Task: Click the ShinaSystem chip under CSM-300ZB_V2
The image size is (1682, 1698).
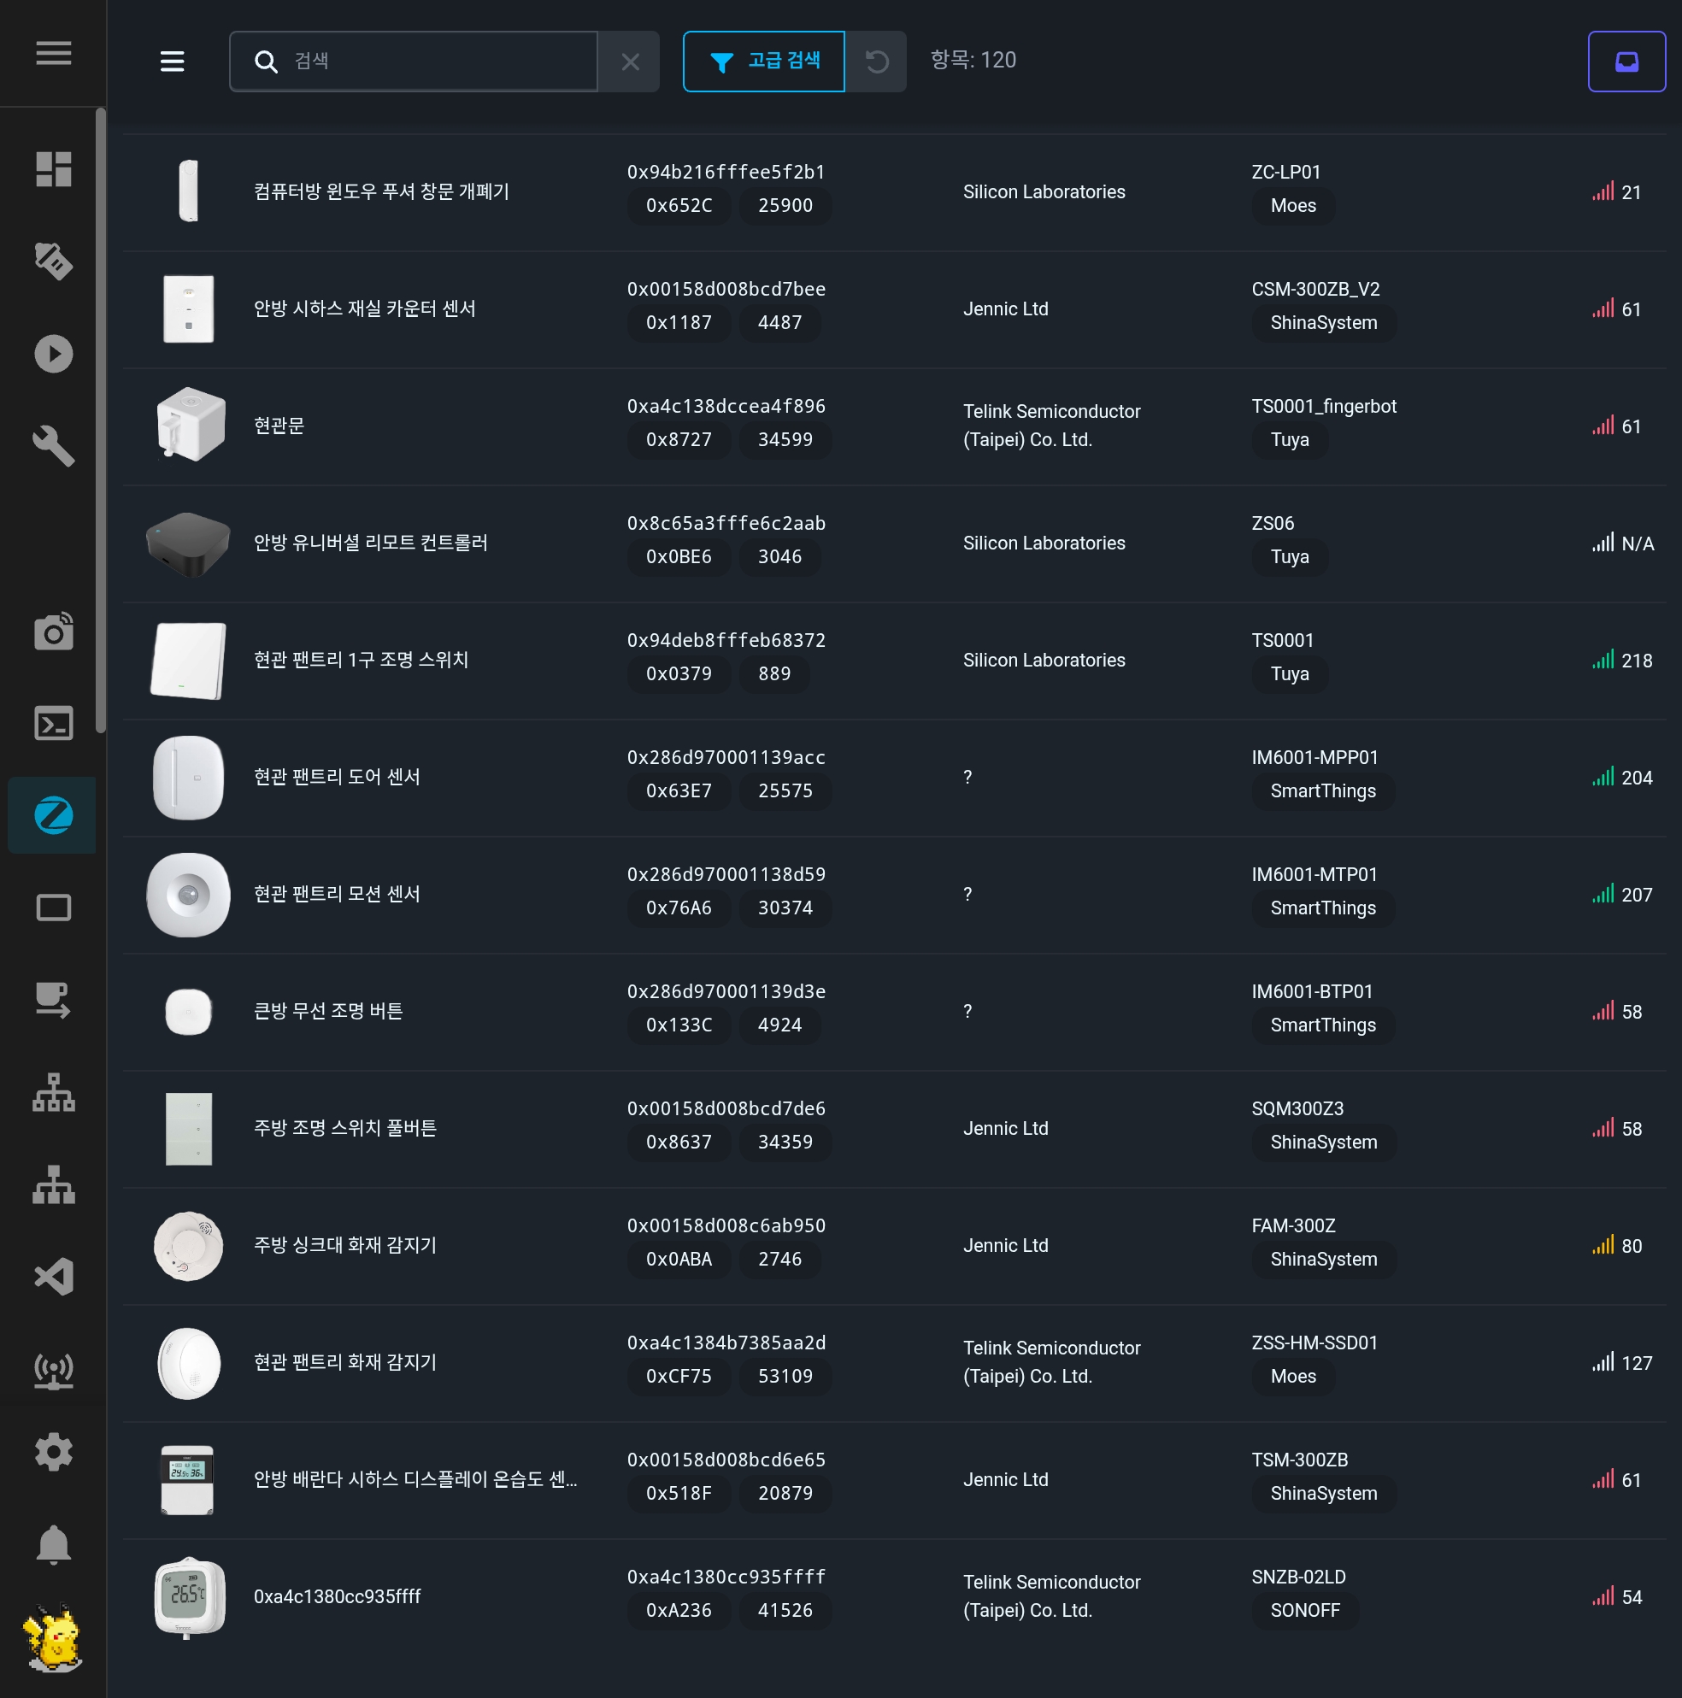Action: (1323, 322)
